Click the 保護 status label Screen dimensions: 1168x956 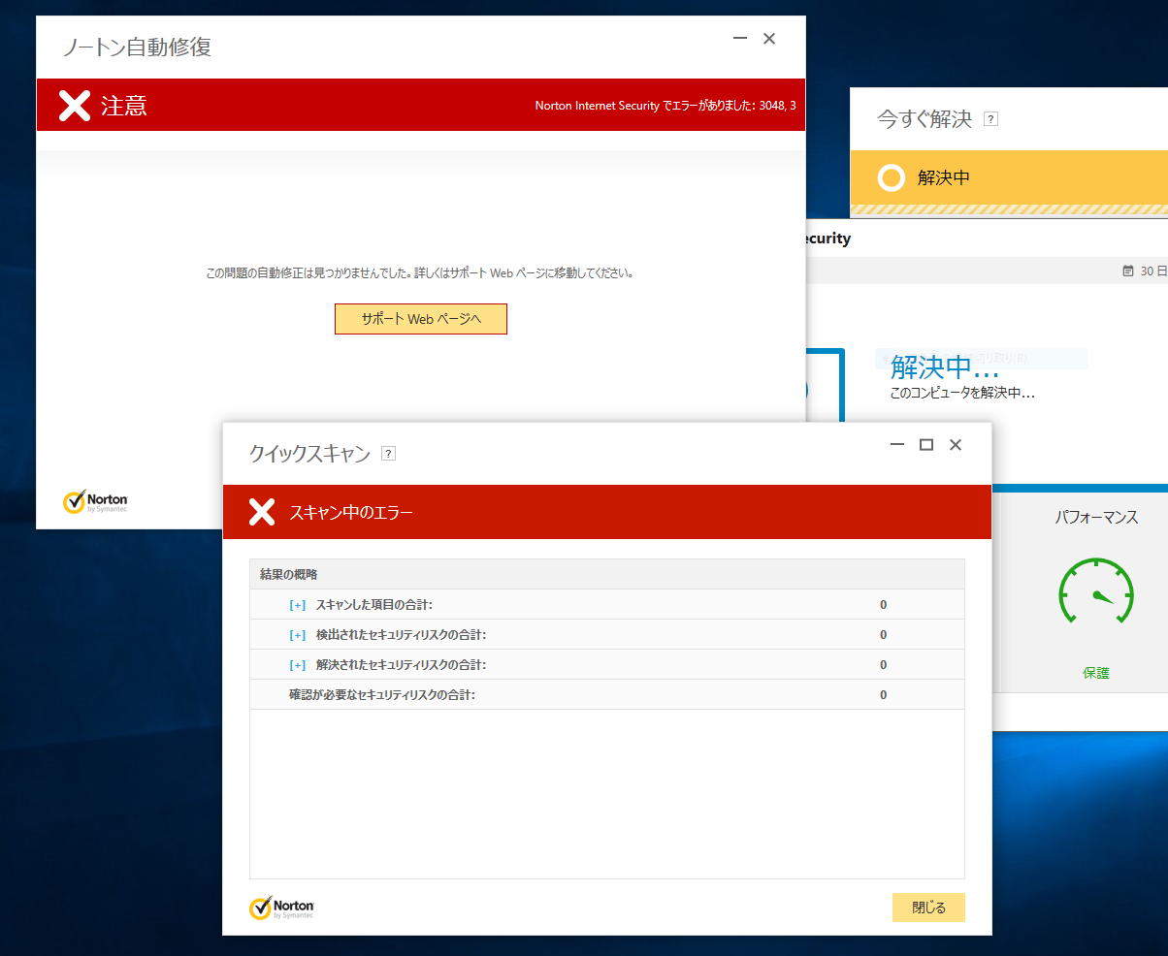(1096, 673)
